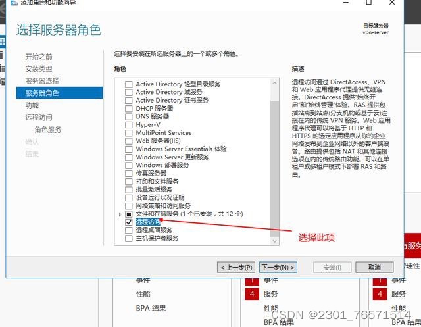Tick the 打印和文件服务 checkbox
Viewport: 421px width, 327px height.
pyautogui.click(x=129, y=182)
